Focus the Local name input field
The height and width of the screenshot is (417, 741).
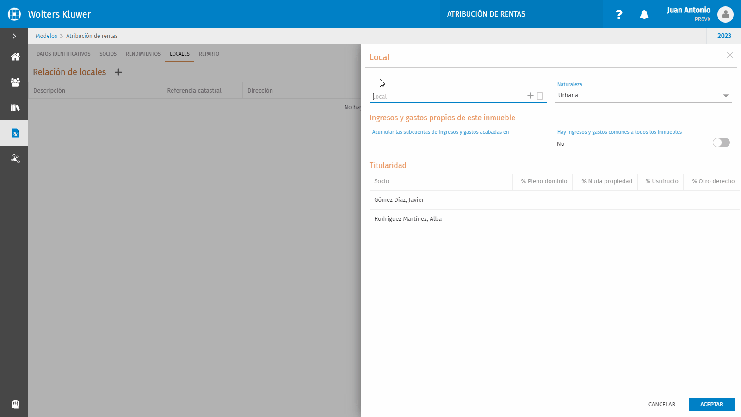(448, 96)
